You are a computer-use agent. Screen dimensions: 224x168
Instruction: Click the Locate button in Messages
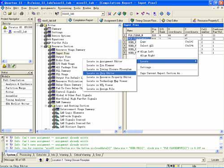pyautogui.click(x=215, y=160)
